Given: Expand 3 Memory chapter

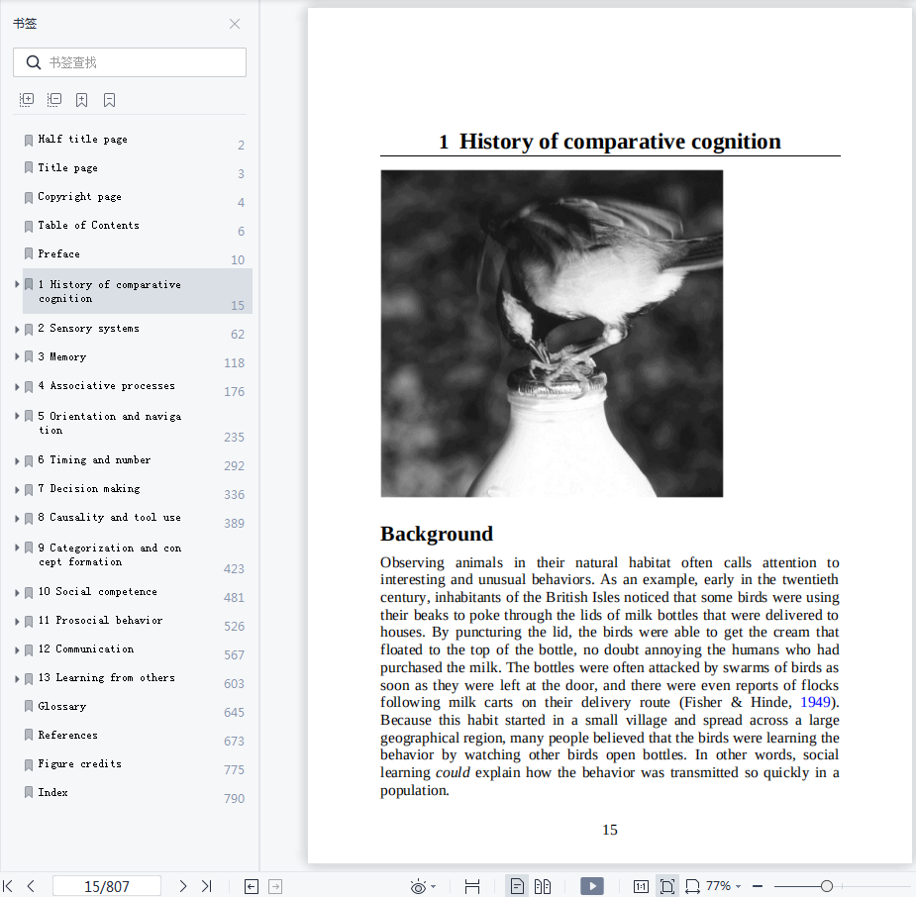Looking at the screenshot, I should pos(17,356).
